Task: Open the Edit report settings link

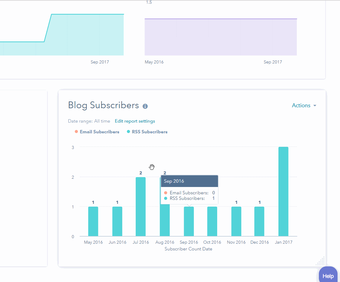Action: click(x=135, y=121)
